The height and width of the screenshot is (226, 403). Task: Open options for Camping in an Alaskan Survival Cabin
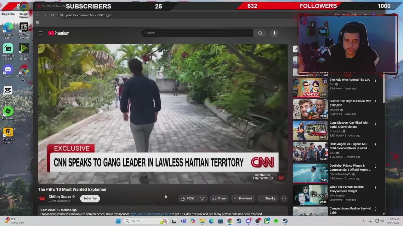(x=375, y=209)
